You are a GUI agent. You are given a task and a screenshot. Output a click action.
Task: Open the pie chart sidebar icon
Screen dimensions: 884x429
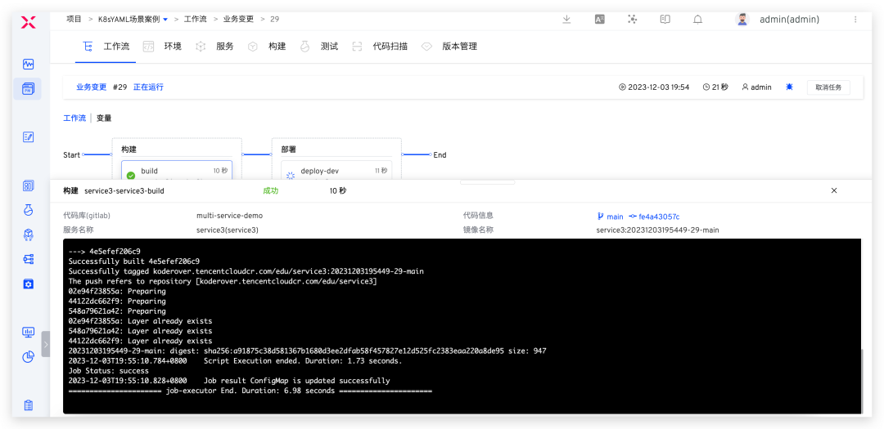(28, 357)
